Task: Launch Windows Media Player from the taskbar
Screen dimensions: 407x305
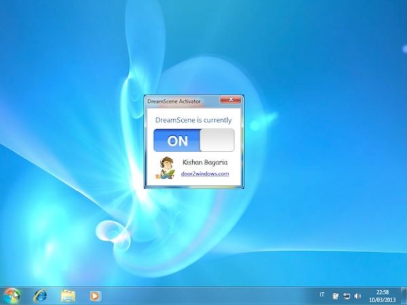Action: coord(95,296)
